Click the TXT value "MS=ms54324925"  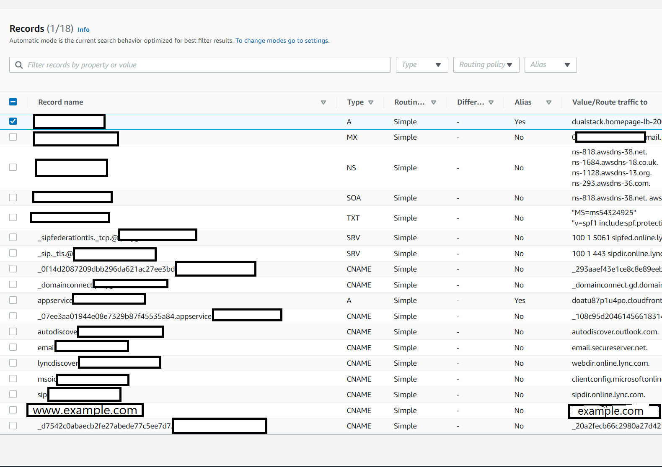604,213
